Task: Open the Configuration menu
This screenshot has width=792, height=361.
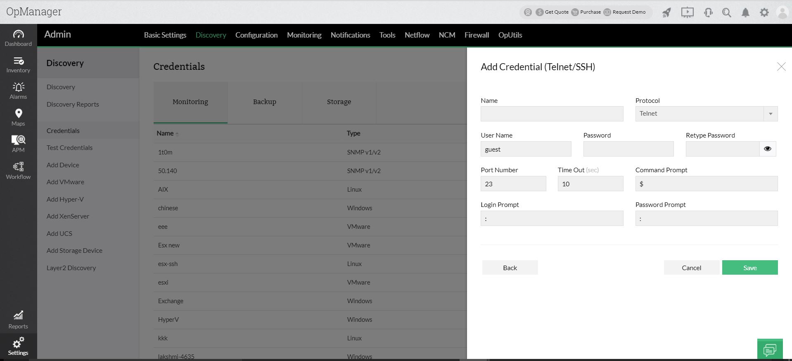Action: (x=256, y=35)
